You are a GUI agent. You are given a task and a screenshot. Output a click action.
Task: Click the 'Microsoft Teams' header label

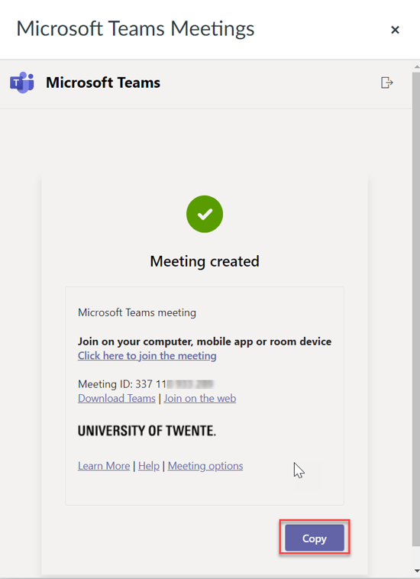tap(103, 82)
